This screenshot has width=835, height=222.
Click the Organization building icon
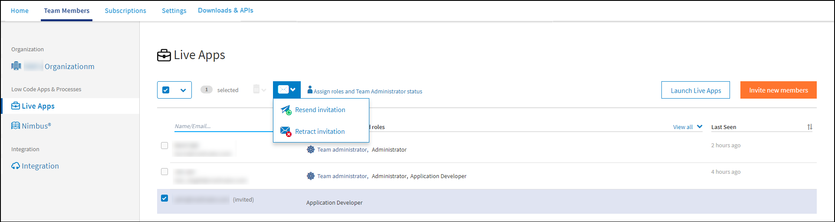16,66
